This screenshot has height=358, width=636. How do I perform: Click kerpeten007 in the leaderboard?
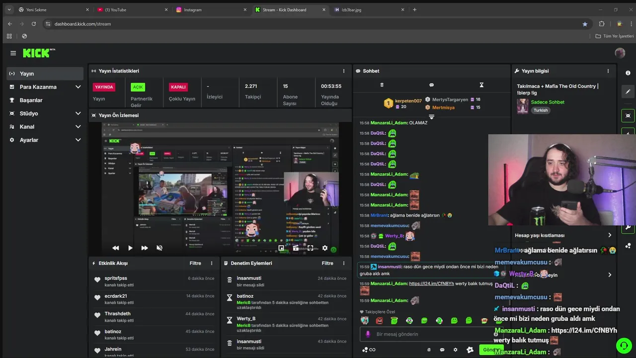[x=408, y=101]
